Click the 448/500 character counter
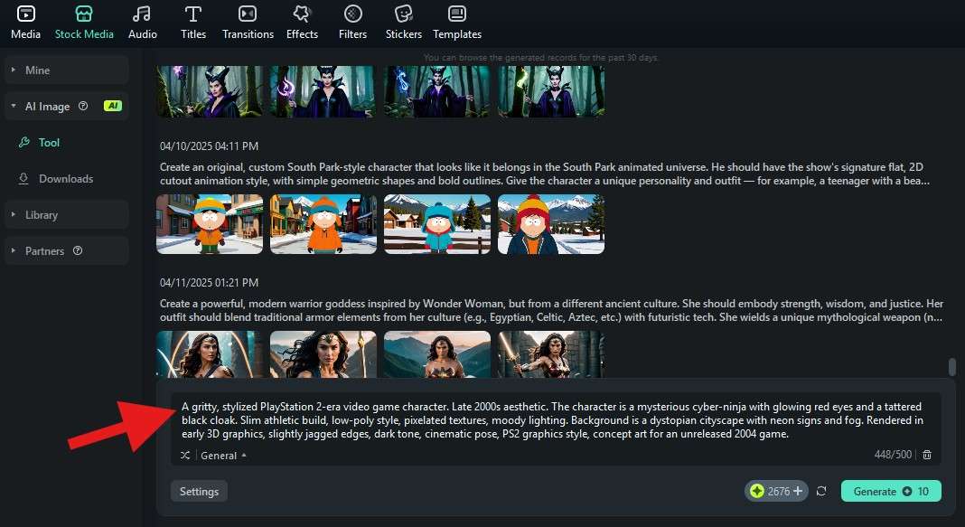Screen dimensions: 965x527 click(x=893, y=455)
